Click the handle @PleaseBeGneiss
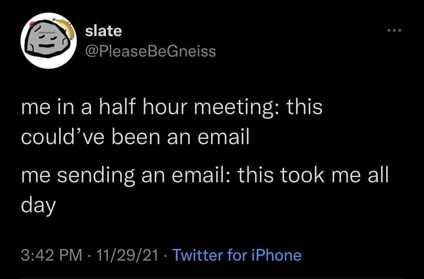This screenshot has height=279, width=424. pyautogui.click(x=150, y=51)
